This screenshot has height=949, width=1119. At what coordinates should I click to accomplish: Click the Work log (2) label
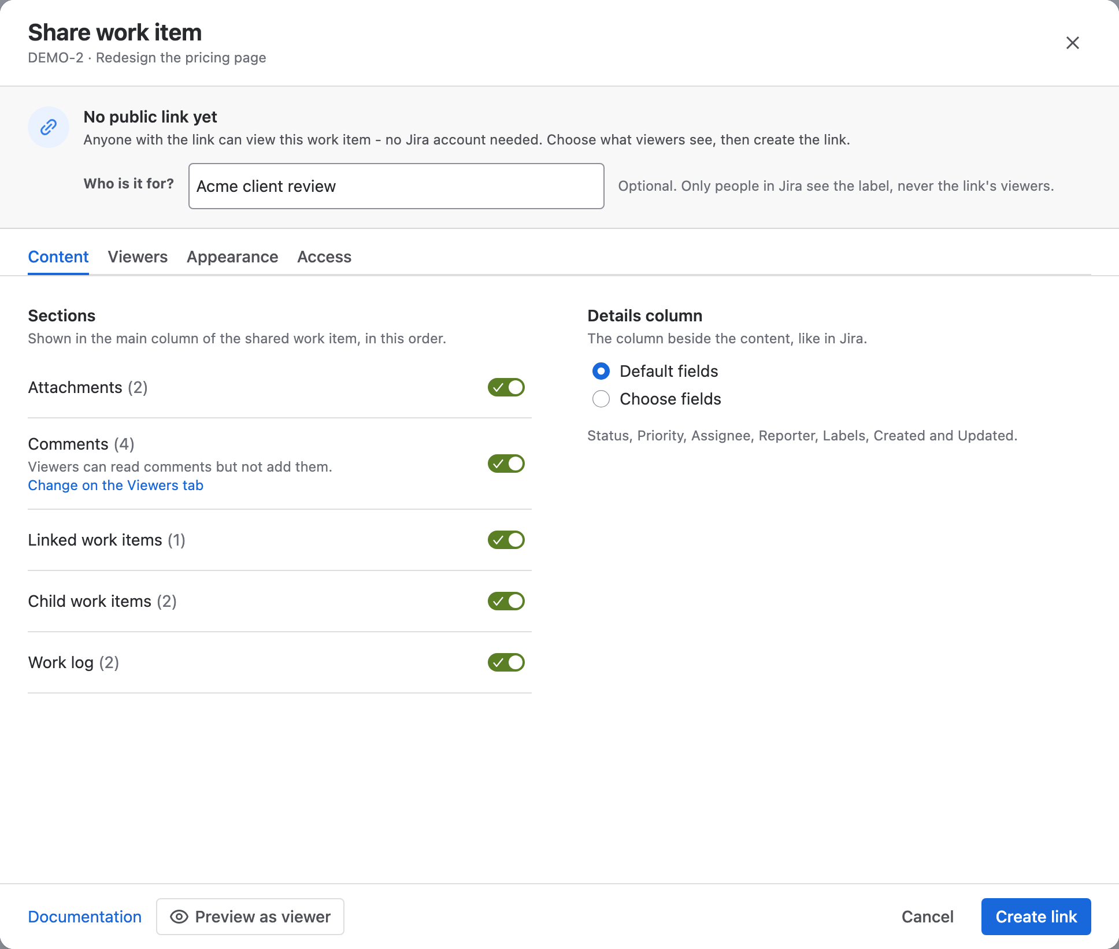(x=74, y=662)
